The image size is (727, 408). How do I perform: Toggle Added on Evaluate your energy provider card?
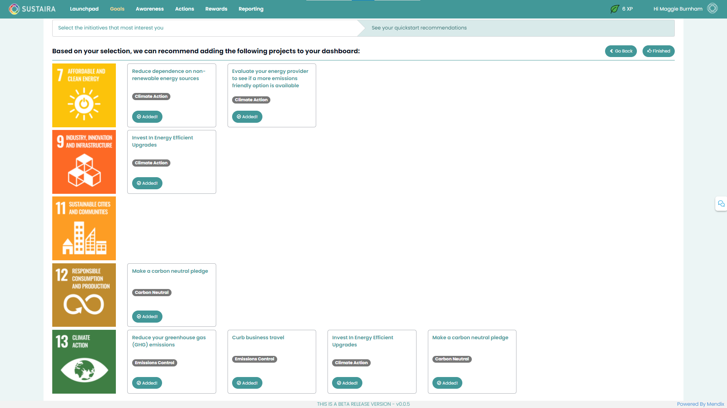pyautogui.click(x=247, y=117)
